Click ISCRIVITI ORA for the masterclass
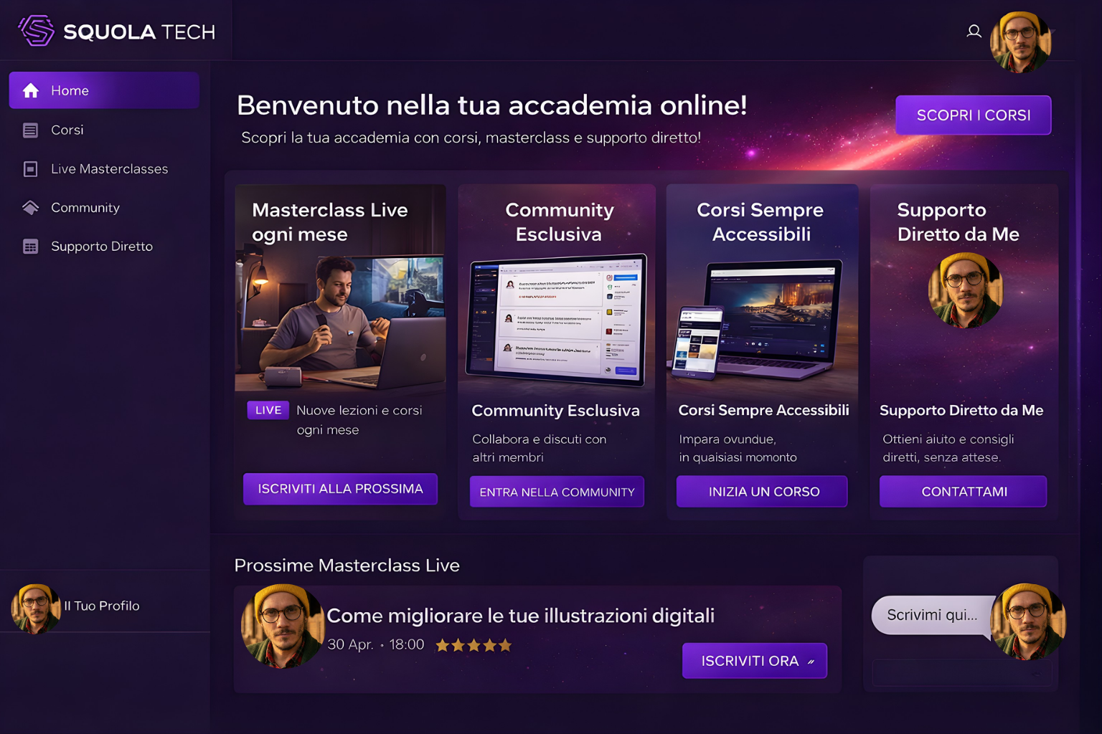This screenshot has height=734, width=1102. click(x=755, y=661)
